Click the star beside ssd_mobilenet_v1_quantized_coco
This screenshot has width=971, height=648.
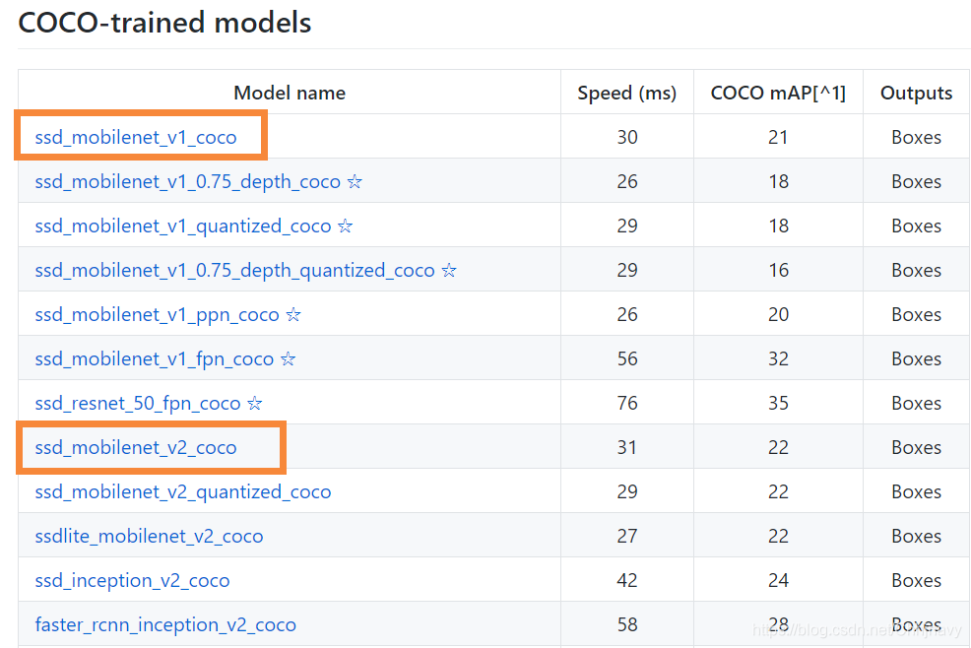click(x=345, y=226)
